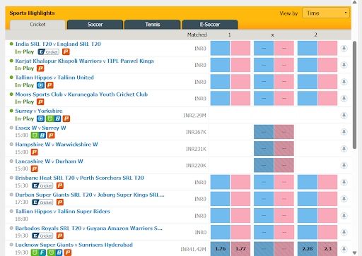Click the vertical scrollbar thumb of match list
362x256 pixels.
(354, 95)
